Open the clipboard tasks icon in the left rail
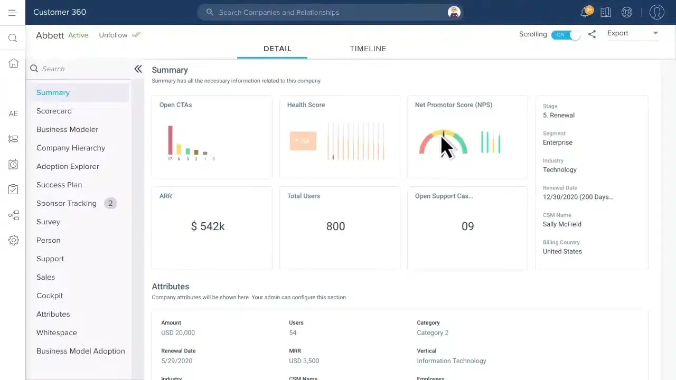Screen dimensions: 676x380 13,189
